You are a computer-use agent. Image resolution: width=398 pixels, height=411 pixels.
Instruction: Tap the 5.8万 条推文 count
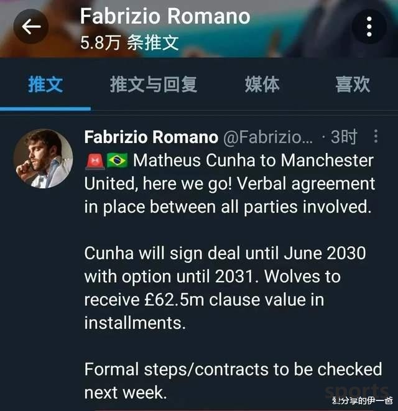click(x=129, y=42)
